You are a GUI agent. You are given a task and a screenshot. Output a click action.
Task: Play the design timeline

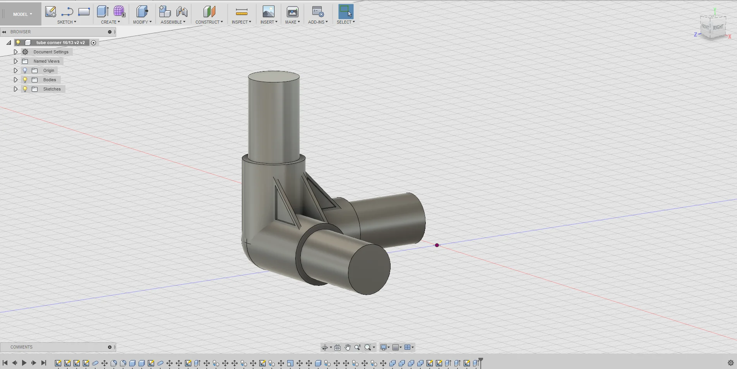[x=24, y=363]
